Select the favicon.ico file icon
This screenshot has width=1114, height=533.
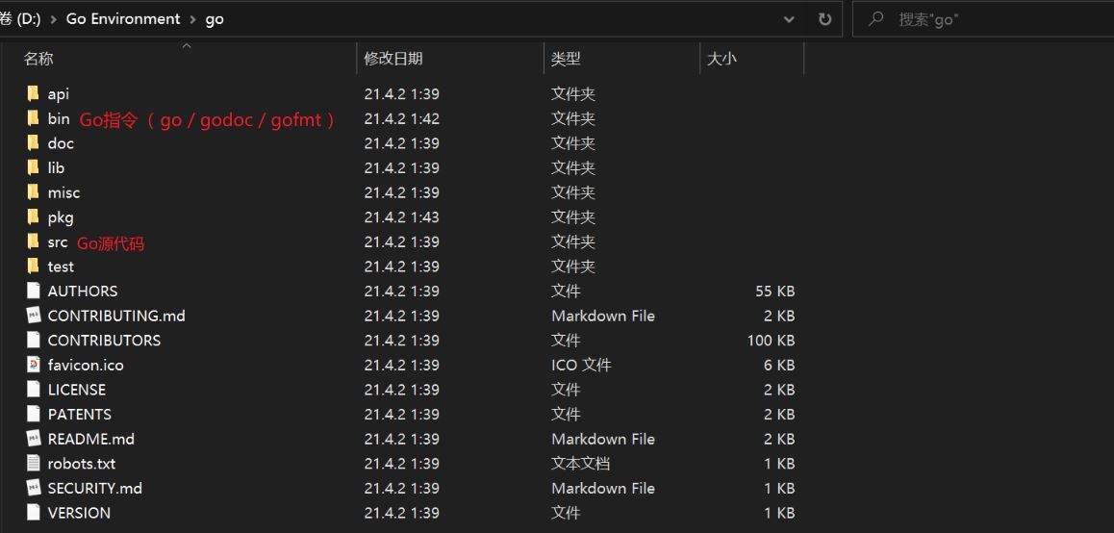[33, 365]
